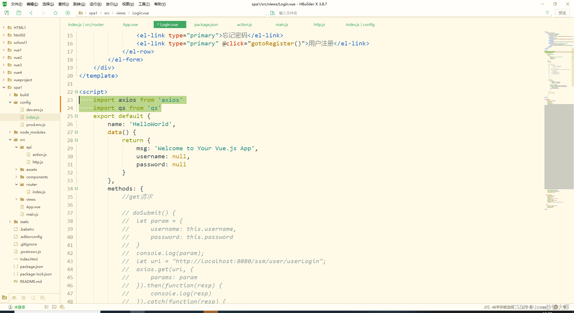Click the Save file icon
The image size is (574, 313).
coord(19,13)
